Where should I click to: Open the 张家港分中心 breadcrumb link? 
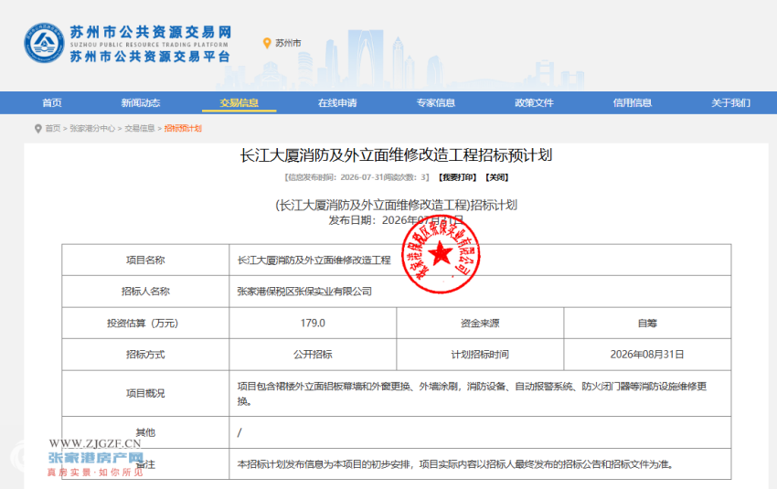(92, 128)
